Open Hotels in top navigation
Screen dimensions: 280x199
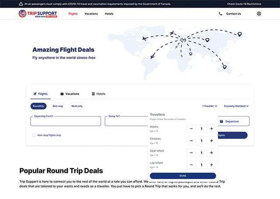[x=109, y=14]
